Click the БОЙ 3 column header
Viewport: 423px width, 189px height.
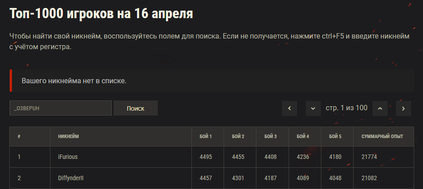[271, 136]
